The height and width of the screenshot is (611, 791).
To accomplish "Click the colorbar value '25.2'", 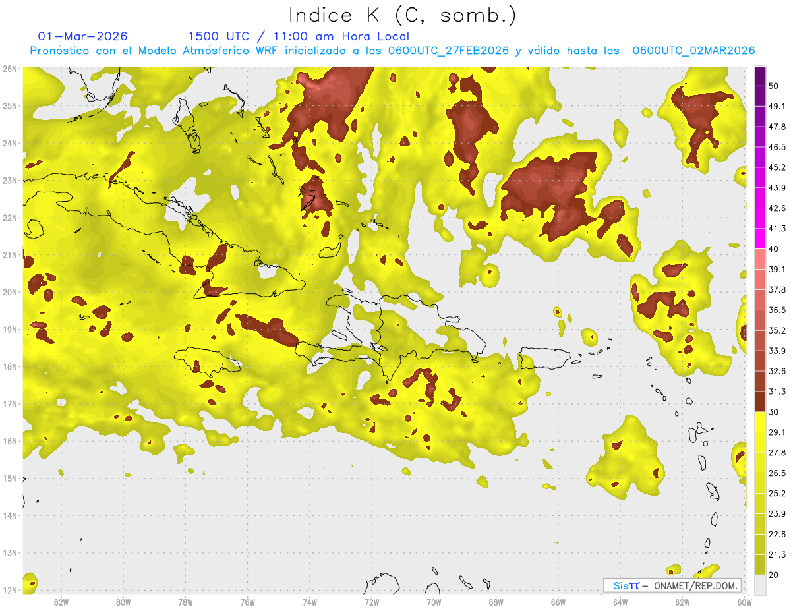I will (776, 494).
